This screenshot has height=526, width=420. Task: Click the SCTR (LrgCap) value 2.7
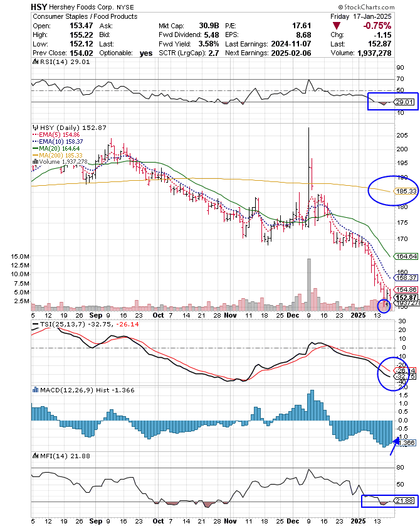tap(213, 53)
